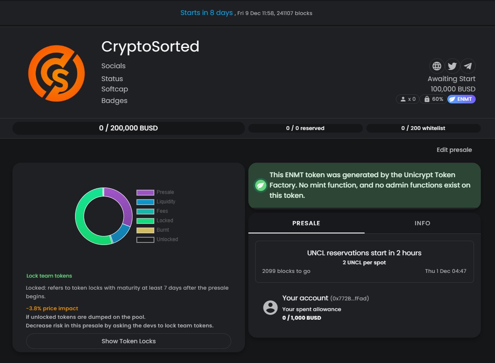Click Show Token Locks button
Image resolution: width=495 pixels, height=363 pixels.
click(x=129, y=341)
